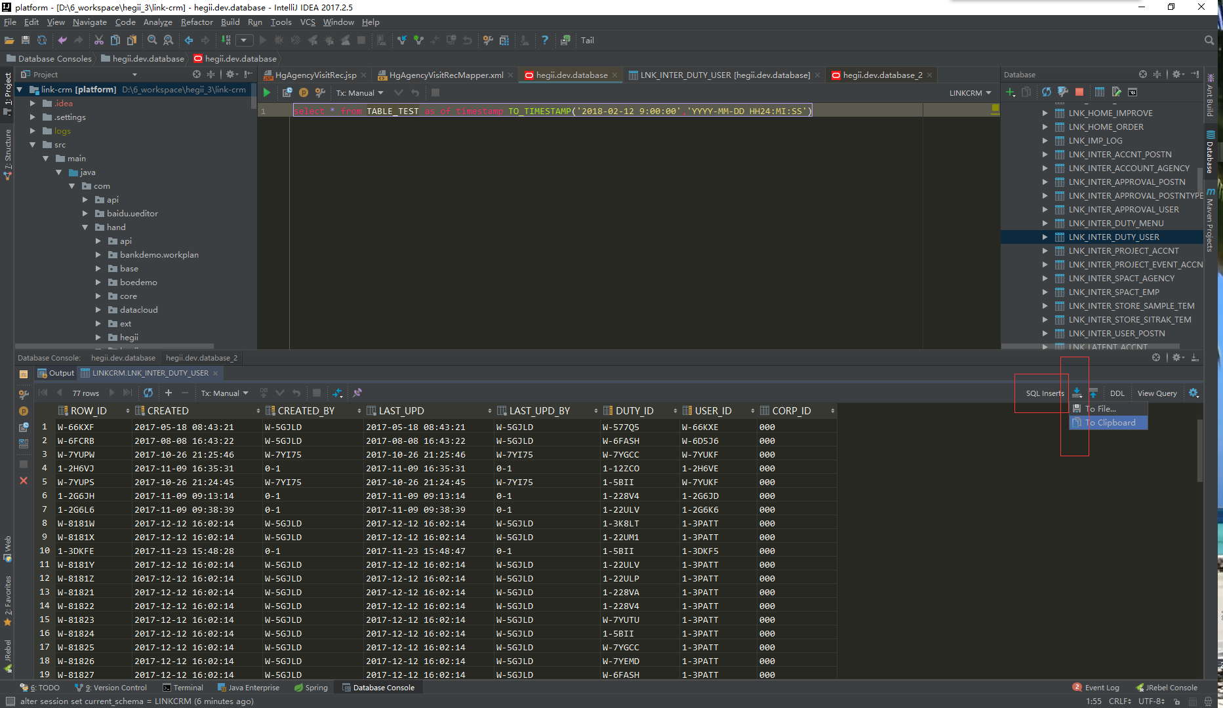1223x708 pixels.
Task: Click the search everywhere magnifier at top right
Action: (x=1209, y=41)
